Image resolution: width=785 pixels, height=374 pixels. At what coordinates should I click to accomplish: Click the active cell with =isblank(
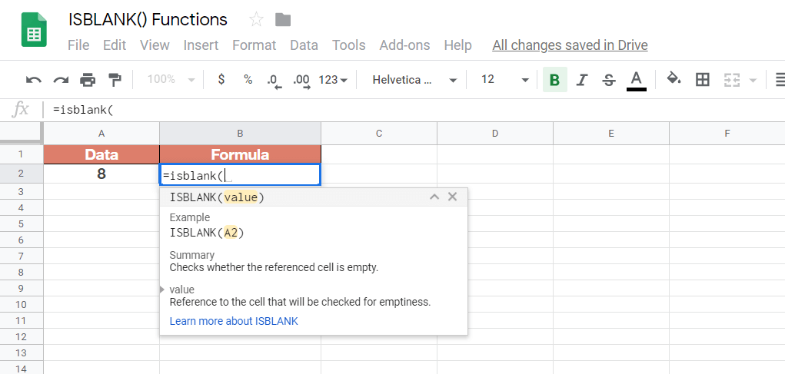(x=241, y=175)
